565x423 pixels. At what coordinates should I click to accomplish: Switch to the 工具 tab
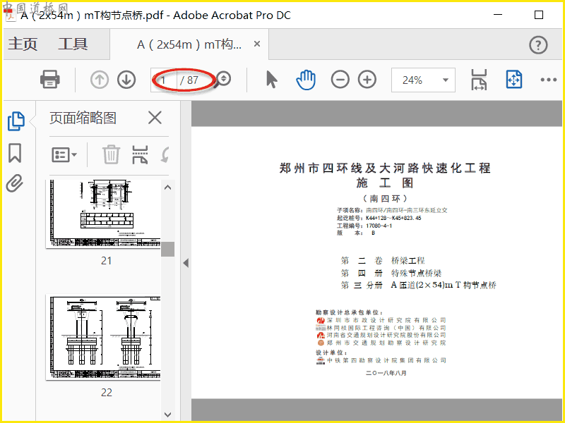pos(73,44)
